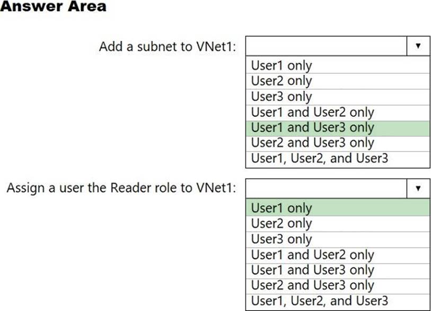Choose 'User1 and User2 only' for subnet
The width and height of the screenshot is (431, 311).
(x=337, y=113)
